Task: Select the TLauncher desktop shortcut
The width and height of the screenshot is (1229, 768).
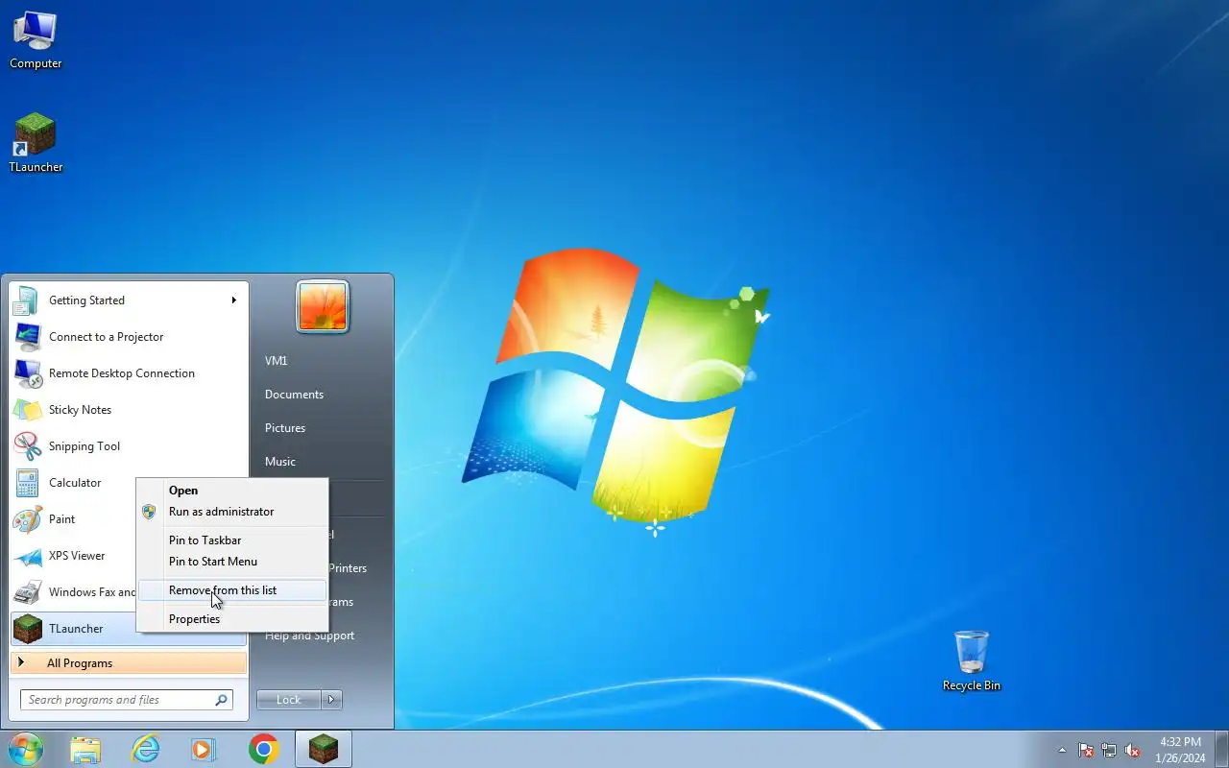Action: (x=36, y=144)
